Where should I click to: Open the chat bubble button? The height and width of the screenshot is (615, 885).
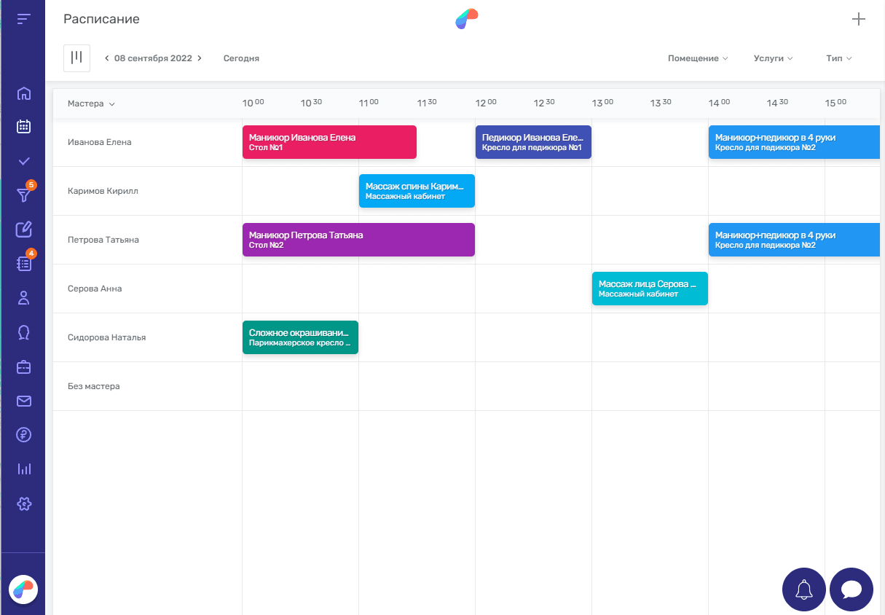[x=851, y=589]
